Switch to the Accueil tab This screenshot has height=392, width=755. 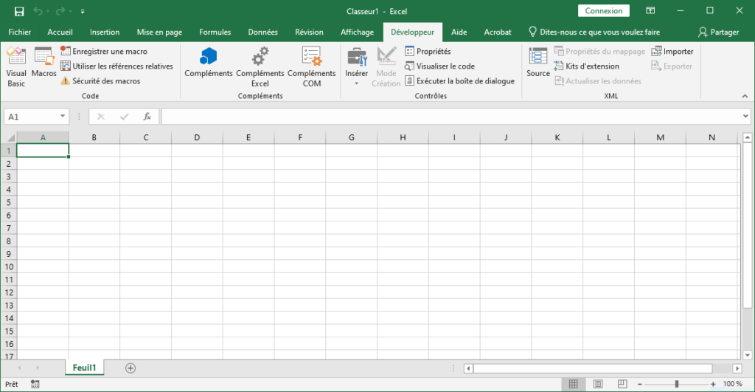click(60, 32)
